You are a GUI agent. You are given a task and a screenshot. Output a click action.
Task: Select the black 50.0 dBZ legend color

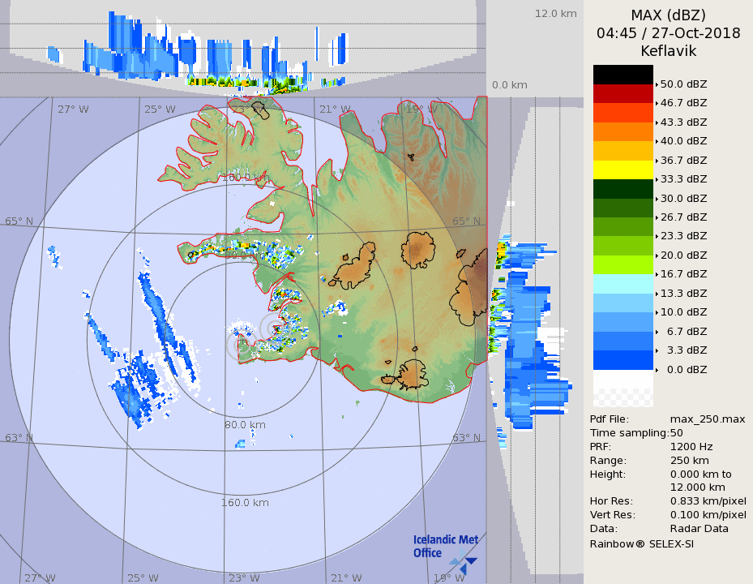tap(623, 75)
